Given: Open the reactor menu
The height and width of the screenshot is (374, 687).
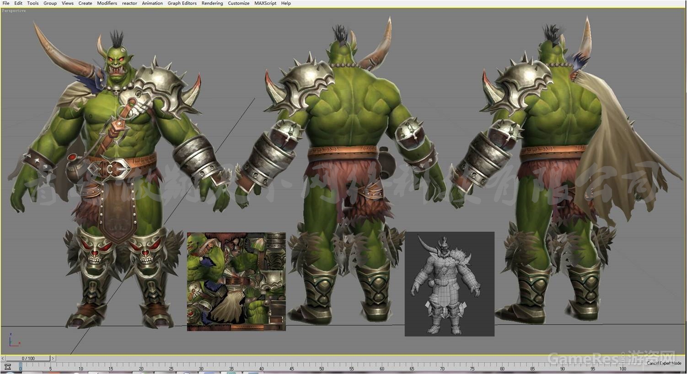Looking at the screenshot, I should 129,3.
